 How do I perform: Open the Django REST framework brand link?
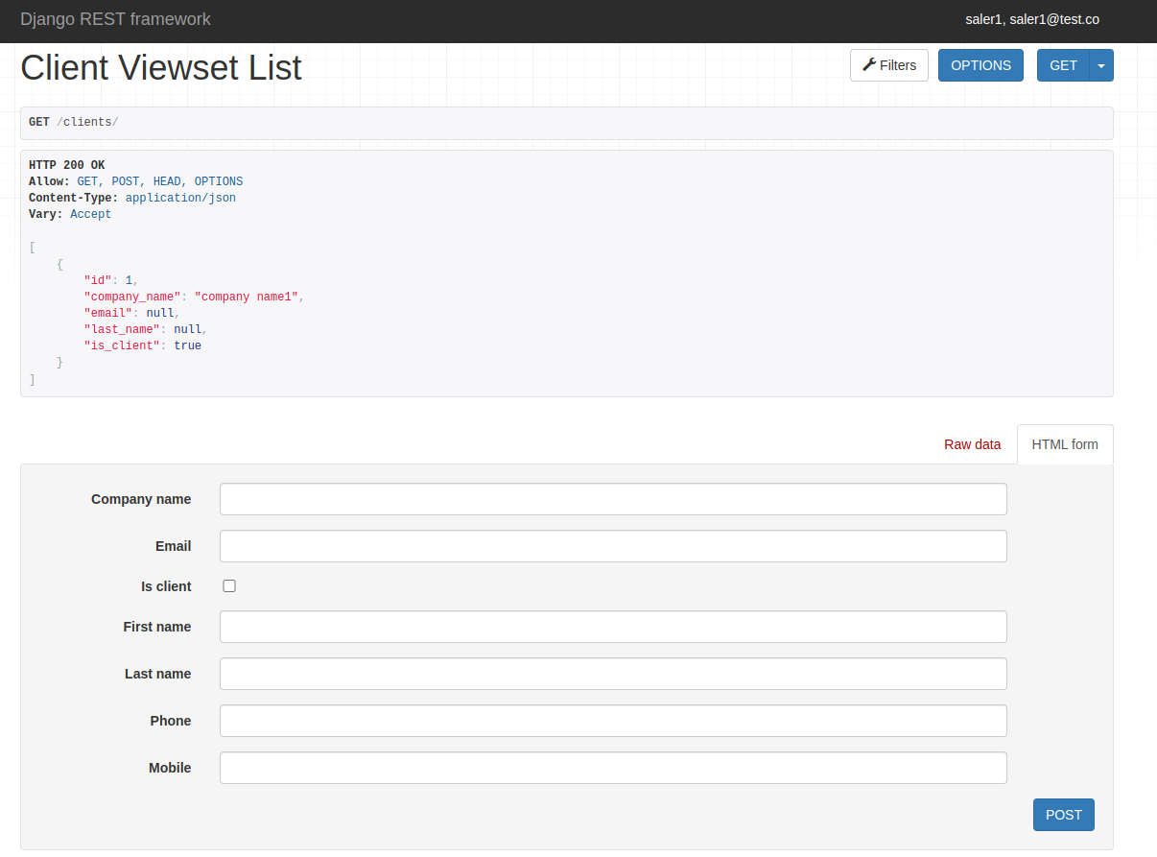115,19
